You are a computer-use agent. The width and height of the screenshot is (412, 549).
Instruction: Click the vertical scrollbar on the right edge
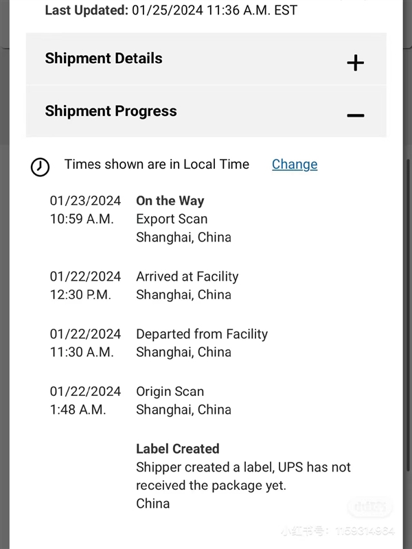click(408, 274)
